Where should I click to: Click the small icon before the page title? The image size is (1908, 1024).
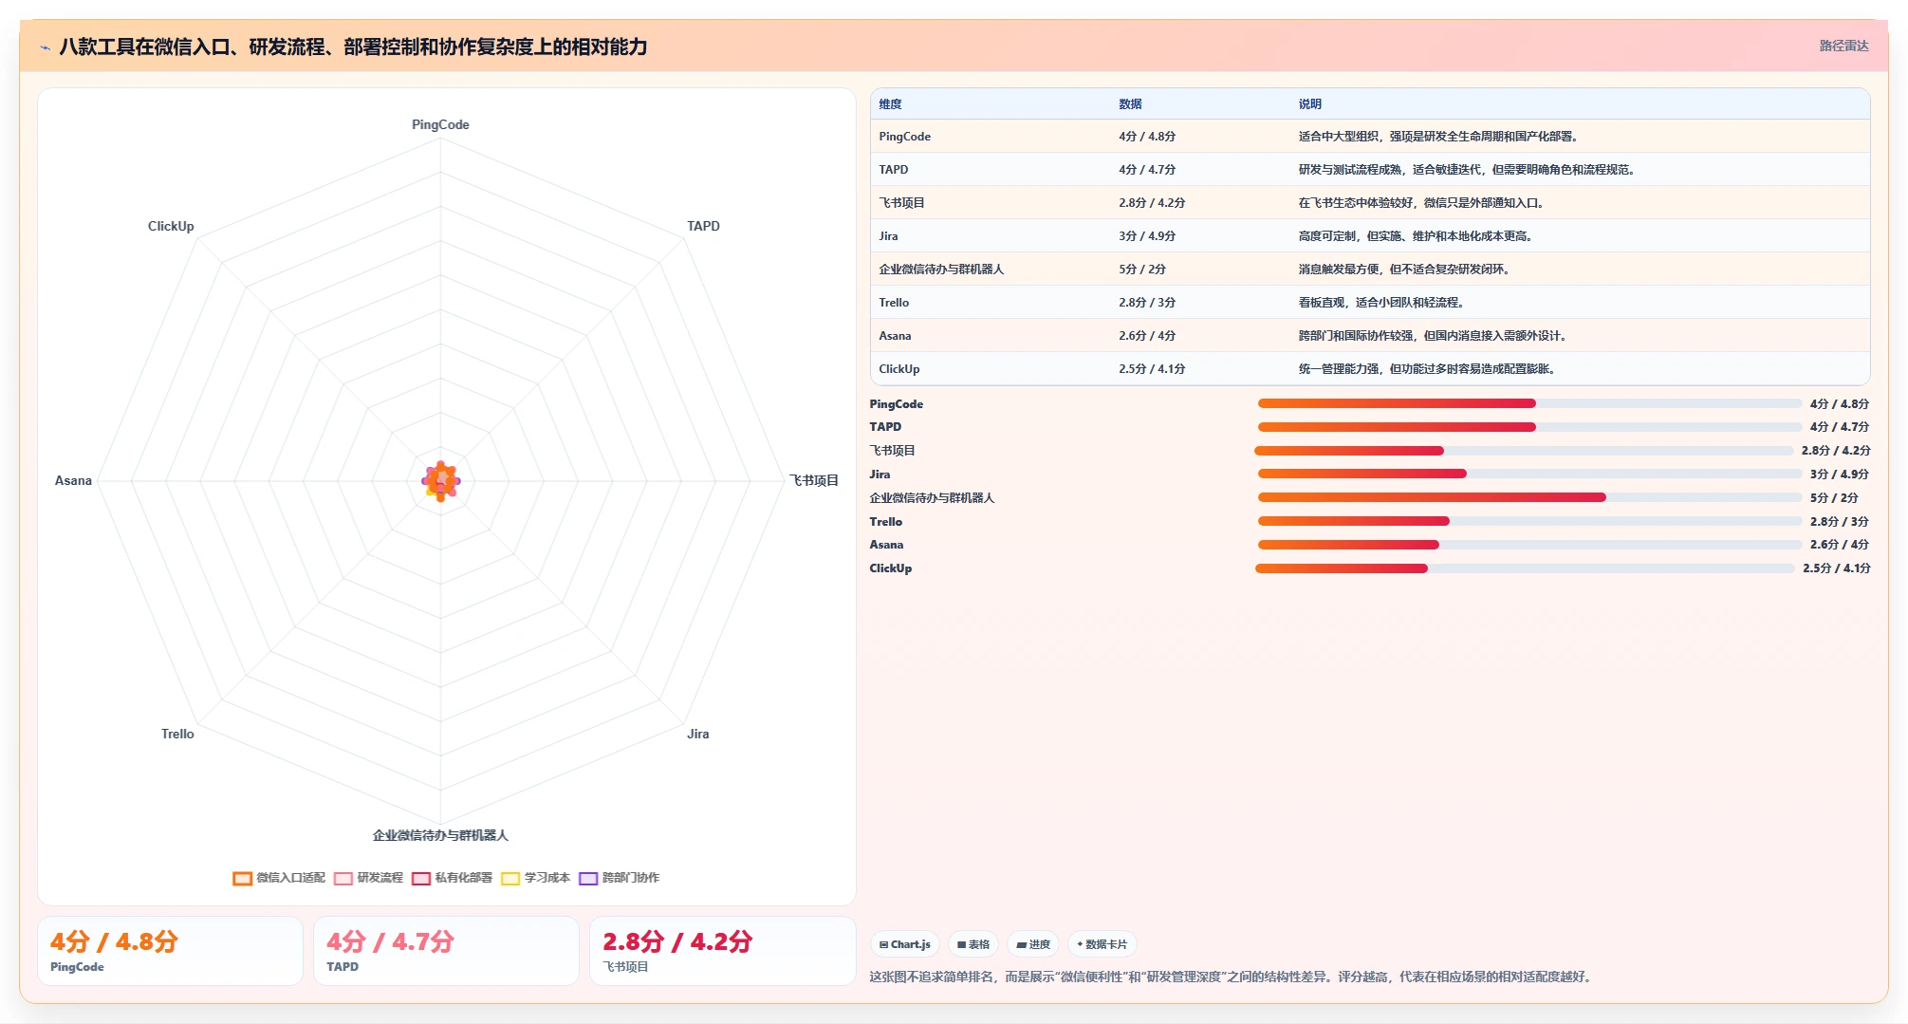tap(45, 47)
